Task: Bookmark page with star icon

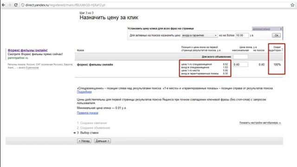Action: coord(292,5)
